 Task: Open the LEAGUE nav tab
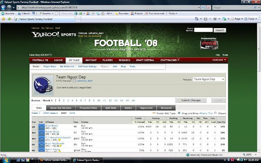coord(58,60)
